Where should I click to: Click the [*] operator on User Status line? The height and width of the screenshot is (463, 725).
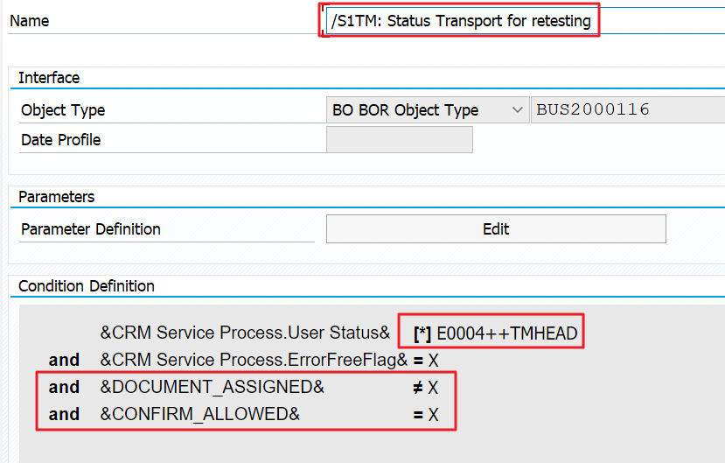(x=422, y=333)
